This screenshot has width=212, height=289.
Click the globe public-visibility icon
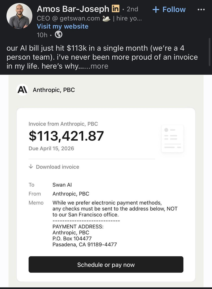[x=58, y=35]
